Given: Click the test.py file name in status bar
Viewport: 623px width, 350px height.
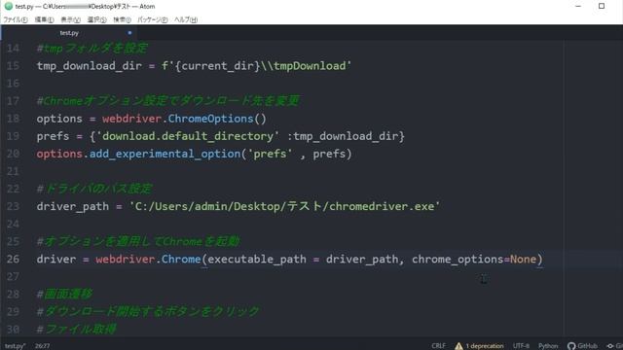Looking at the screenshot, I should click(16, 346).
